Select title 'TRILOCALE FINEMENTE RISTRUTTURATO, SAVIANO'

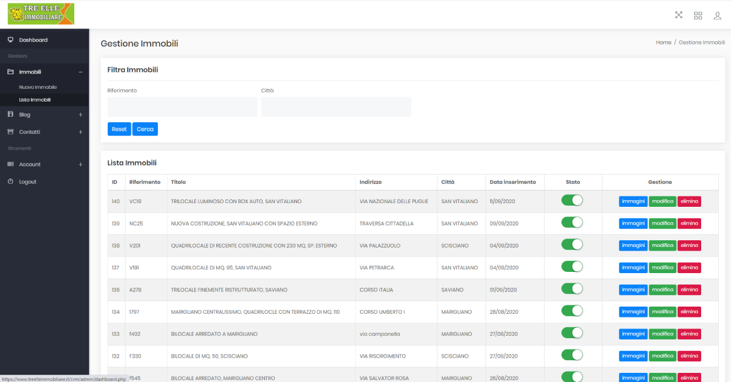click(229, 290)
